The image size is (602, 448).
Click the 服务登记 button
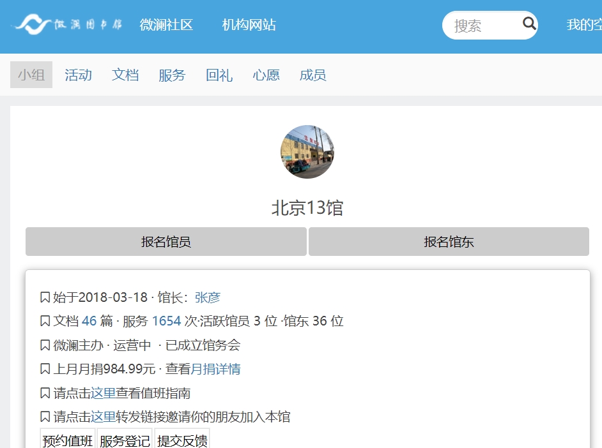(x=125, y=440)
